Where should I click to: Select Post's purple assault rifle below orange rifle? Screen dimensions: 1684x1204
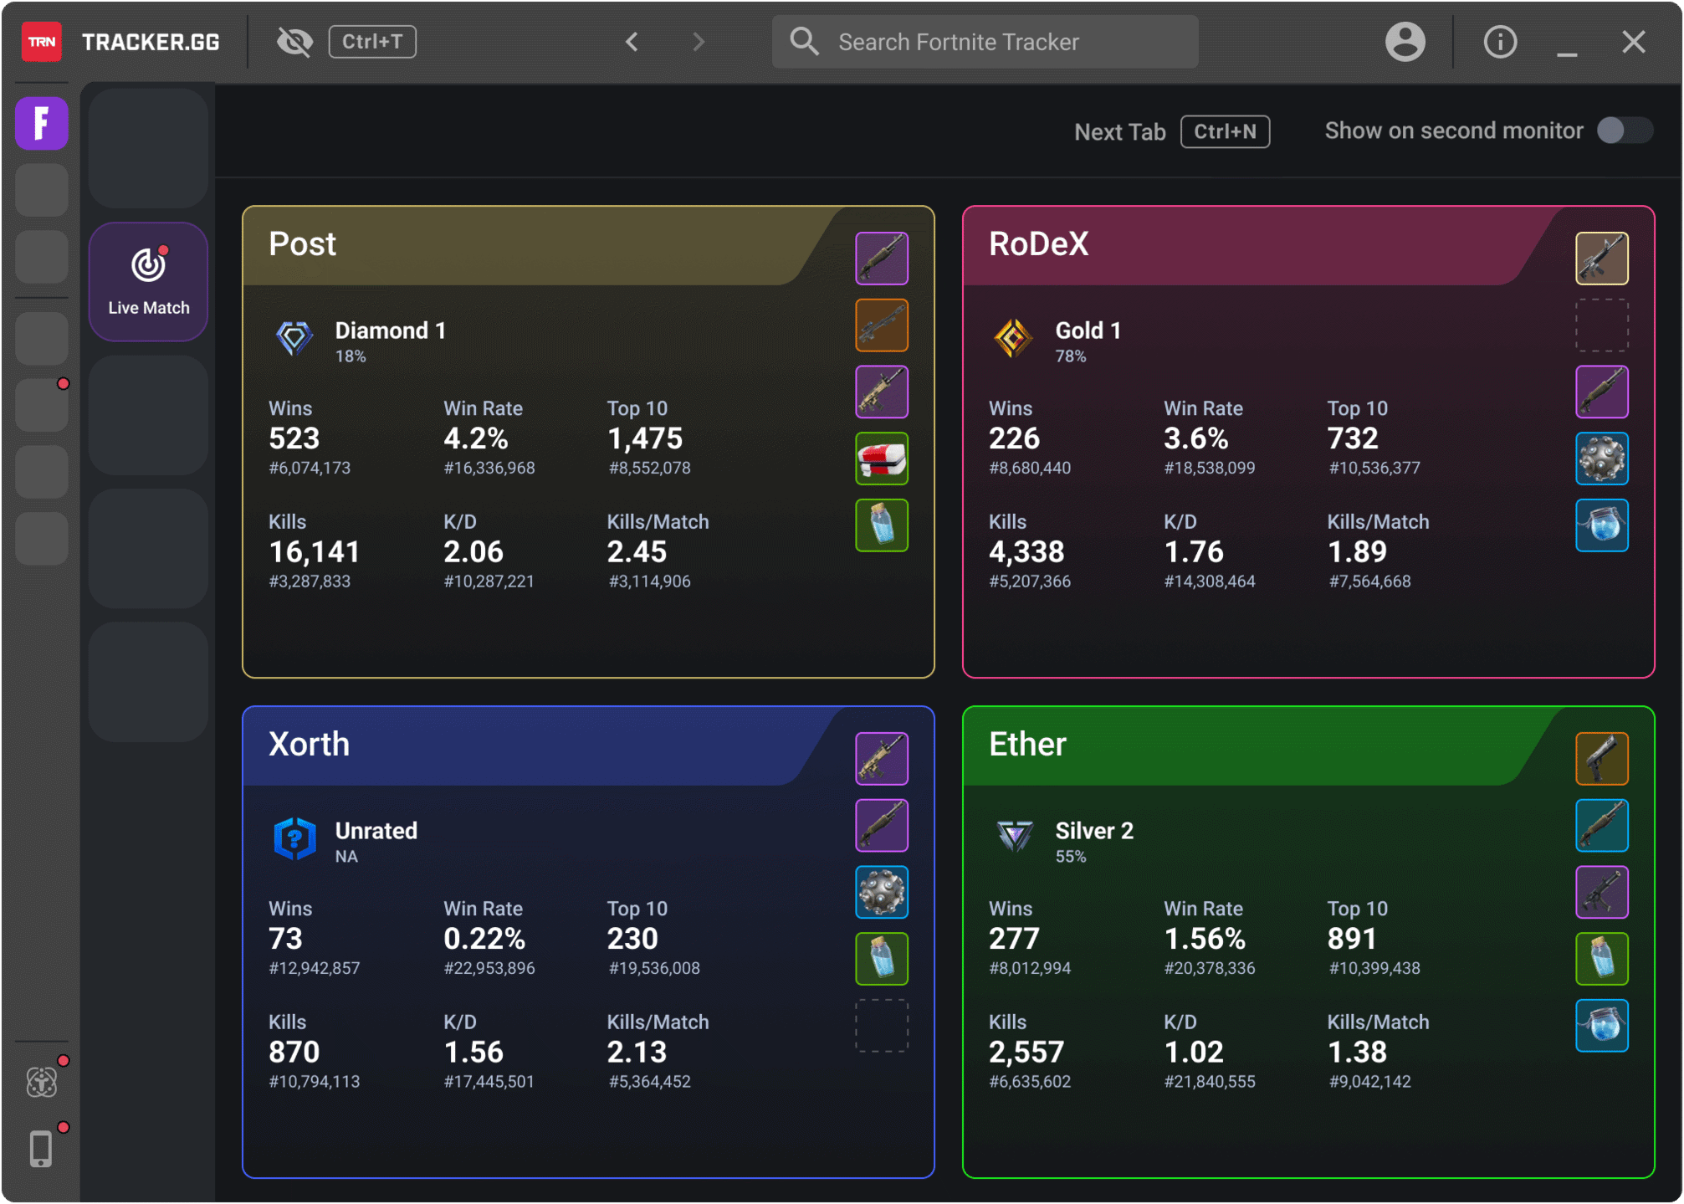point(882,392)
